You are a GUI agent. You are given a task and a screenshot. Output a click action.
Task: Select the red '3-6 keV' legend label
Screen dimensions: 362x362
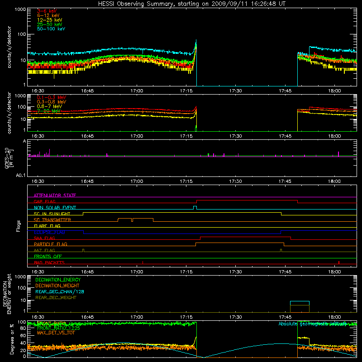point(47,11)
